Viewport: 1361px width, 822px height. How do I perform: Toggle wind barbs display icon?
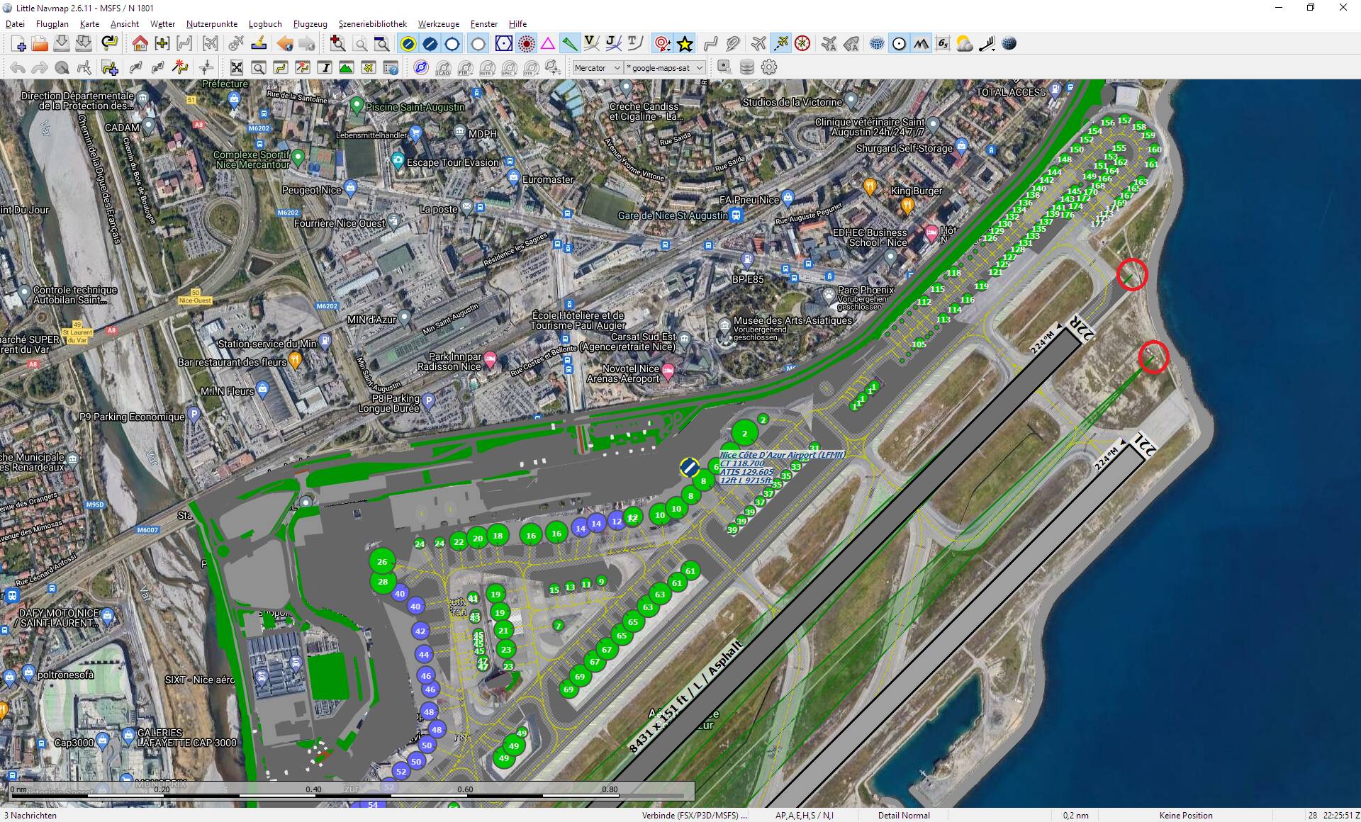[x=987, y=43]
